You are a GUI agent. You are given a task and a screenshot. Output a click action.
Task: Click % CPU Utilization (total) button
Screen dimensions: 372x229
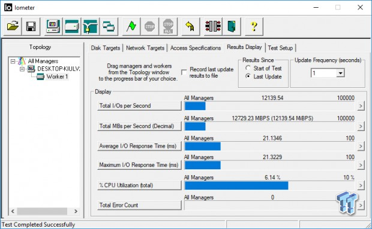(139, 185)
